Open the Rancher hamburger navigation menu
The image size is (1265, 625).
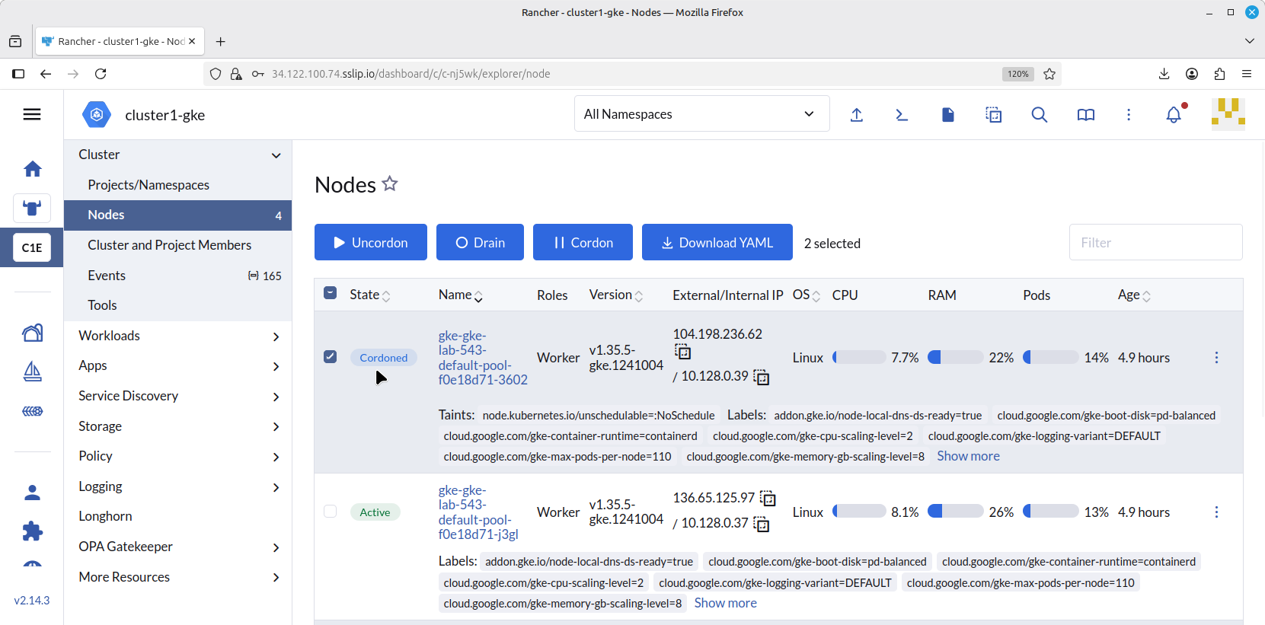click(x=32, y=114)
